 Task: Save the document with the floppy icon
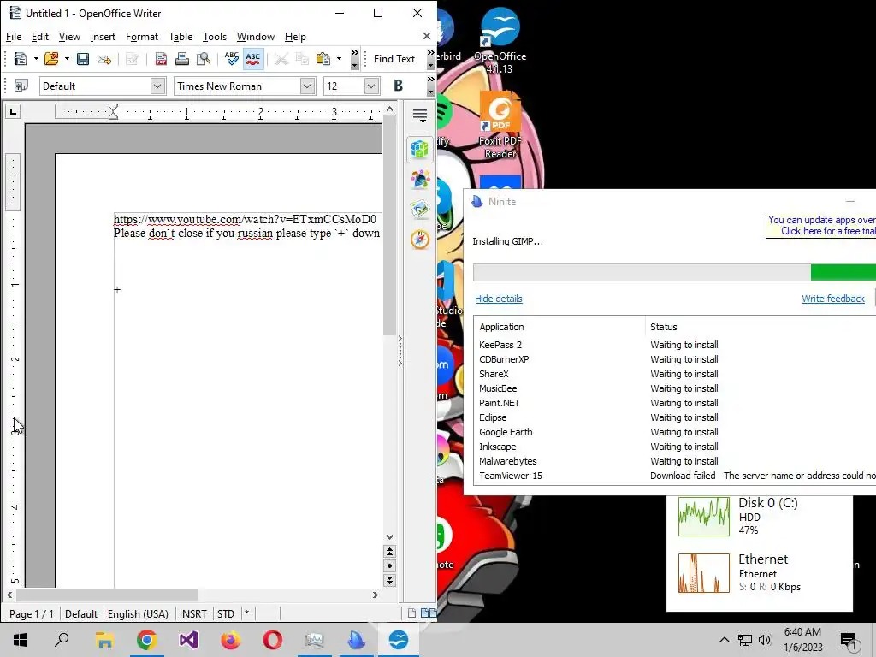coord(83,59)
